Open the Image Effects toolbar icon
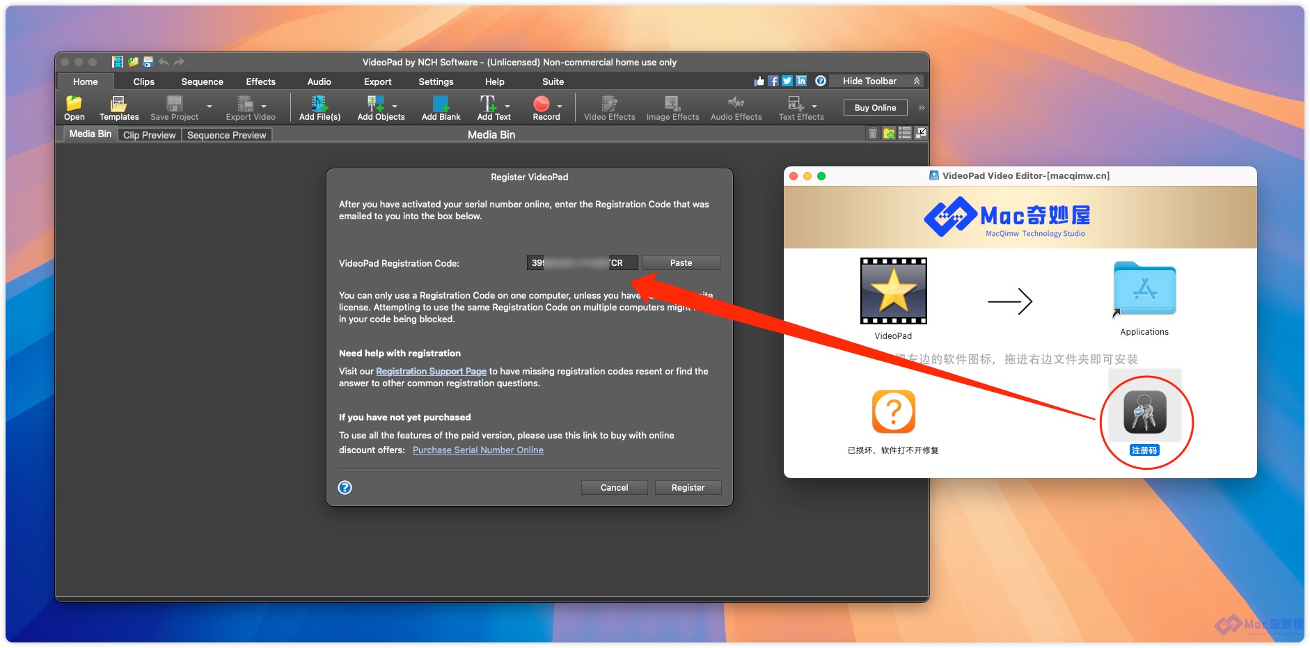The width and height of the screenshot is (1310, 648). click(672, 103)
